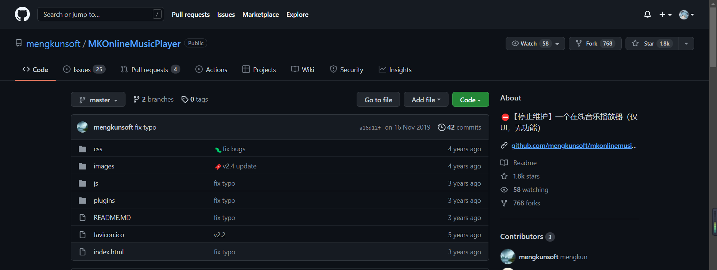Click folder icon next to js
717x270 pixels.
(83, 183)
